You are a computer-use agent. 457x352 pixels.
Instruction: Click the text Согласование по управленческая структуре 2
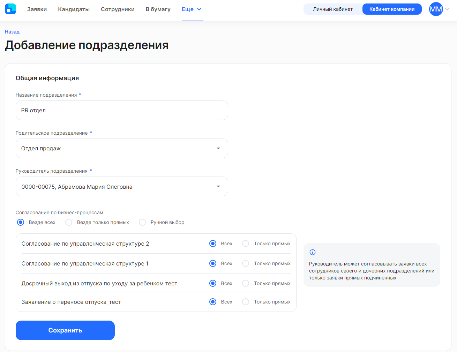point(85,244)
